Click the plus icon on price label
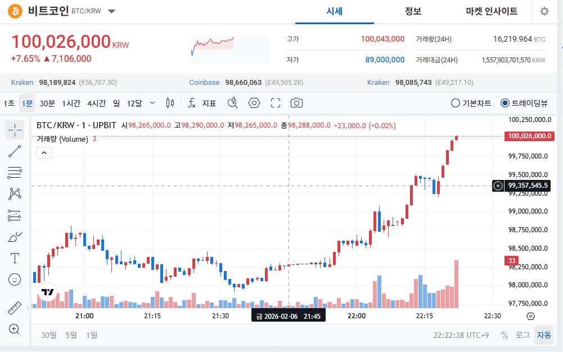563x352 pixels. click(498, 186)
